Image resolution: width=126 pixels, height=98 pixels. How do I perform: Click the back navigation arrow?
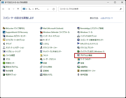[x=4, y=9]
